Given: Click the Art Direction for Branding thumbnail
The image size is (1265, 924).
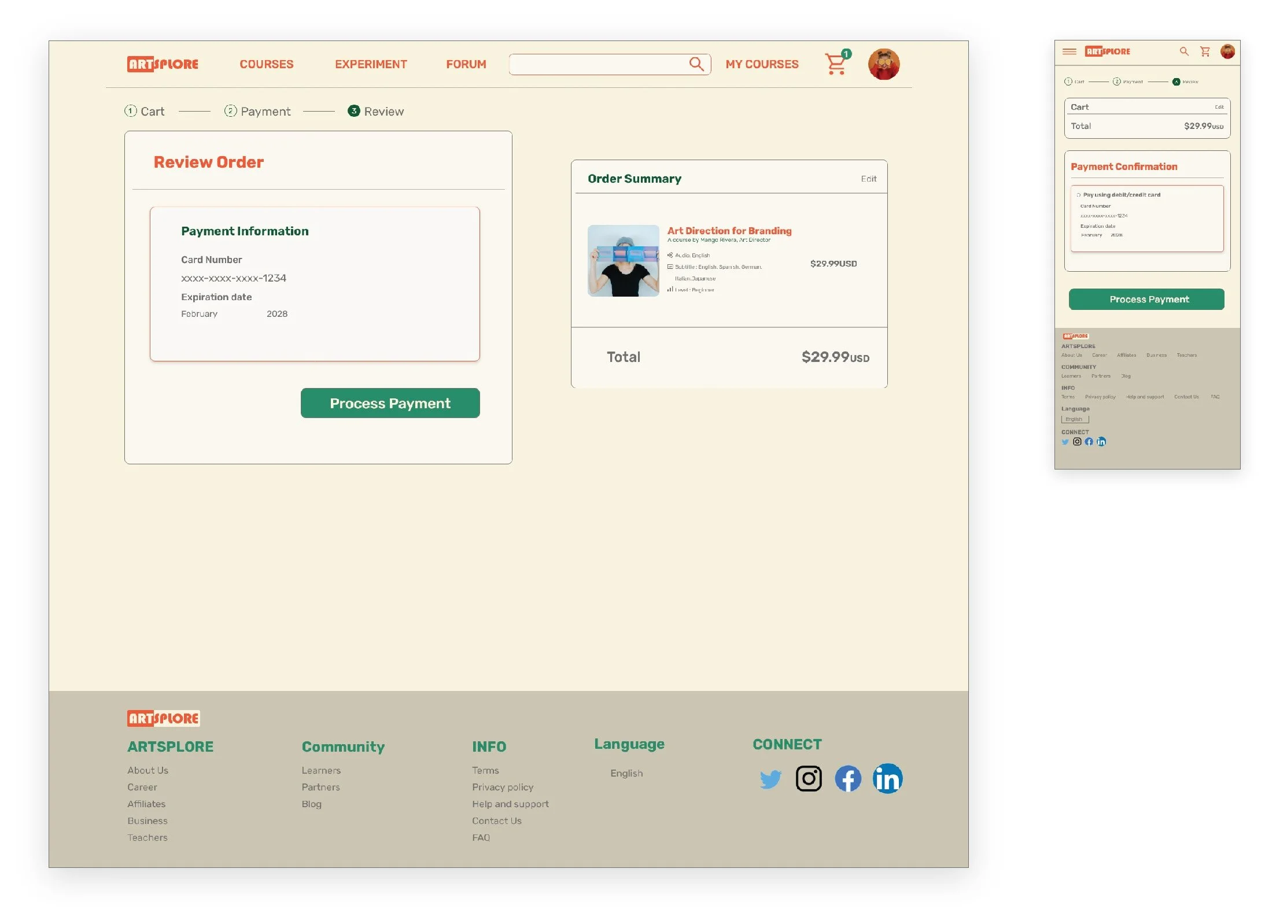Looking at the screenshot, I should click(x=623, y=261).
